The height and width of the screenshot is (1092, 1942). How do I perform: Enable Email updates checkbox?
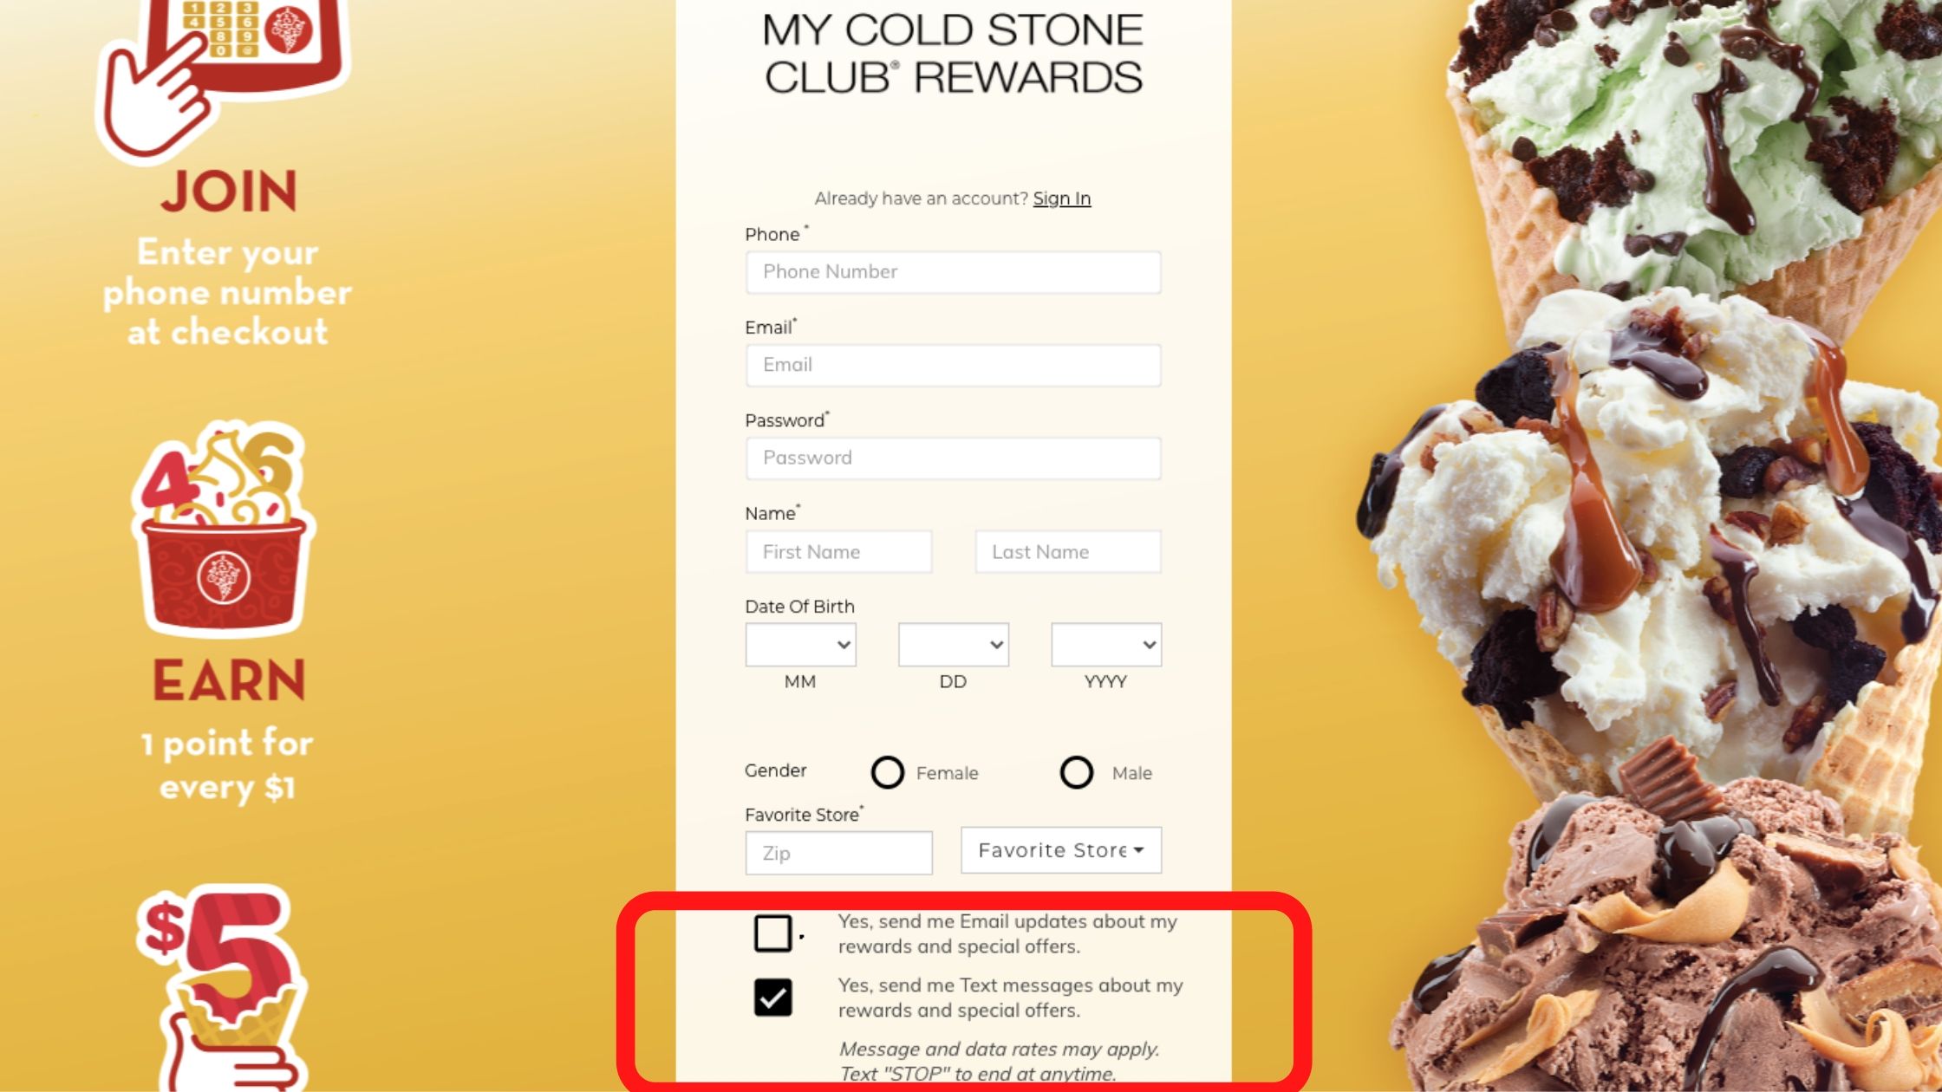click(772, 933)
